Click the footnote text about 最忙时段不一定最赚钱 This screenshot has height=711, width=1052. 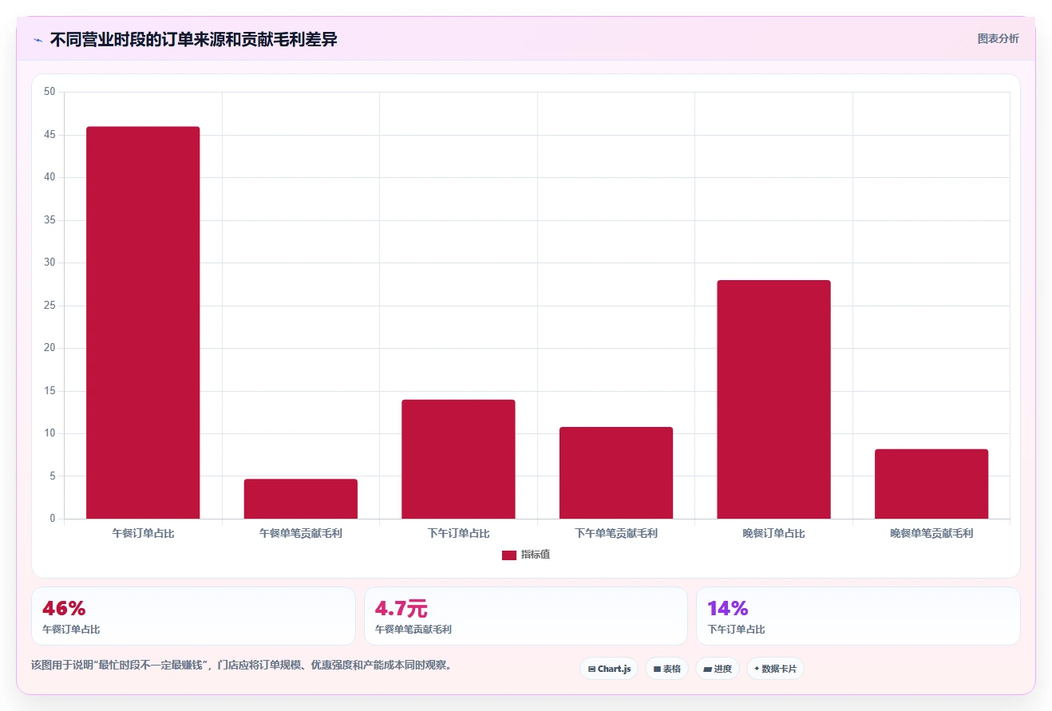tap(242, 665)
